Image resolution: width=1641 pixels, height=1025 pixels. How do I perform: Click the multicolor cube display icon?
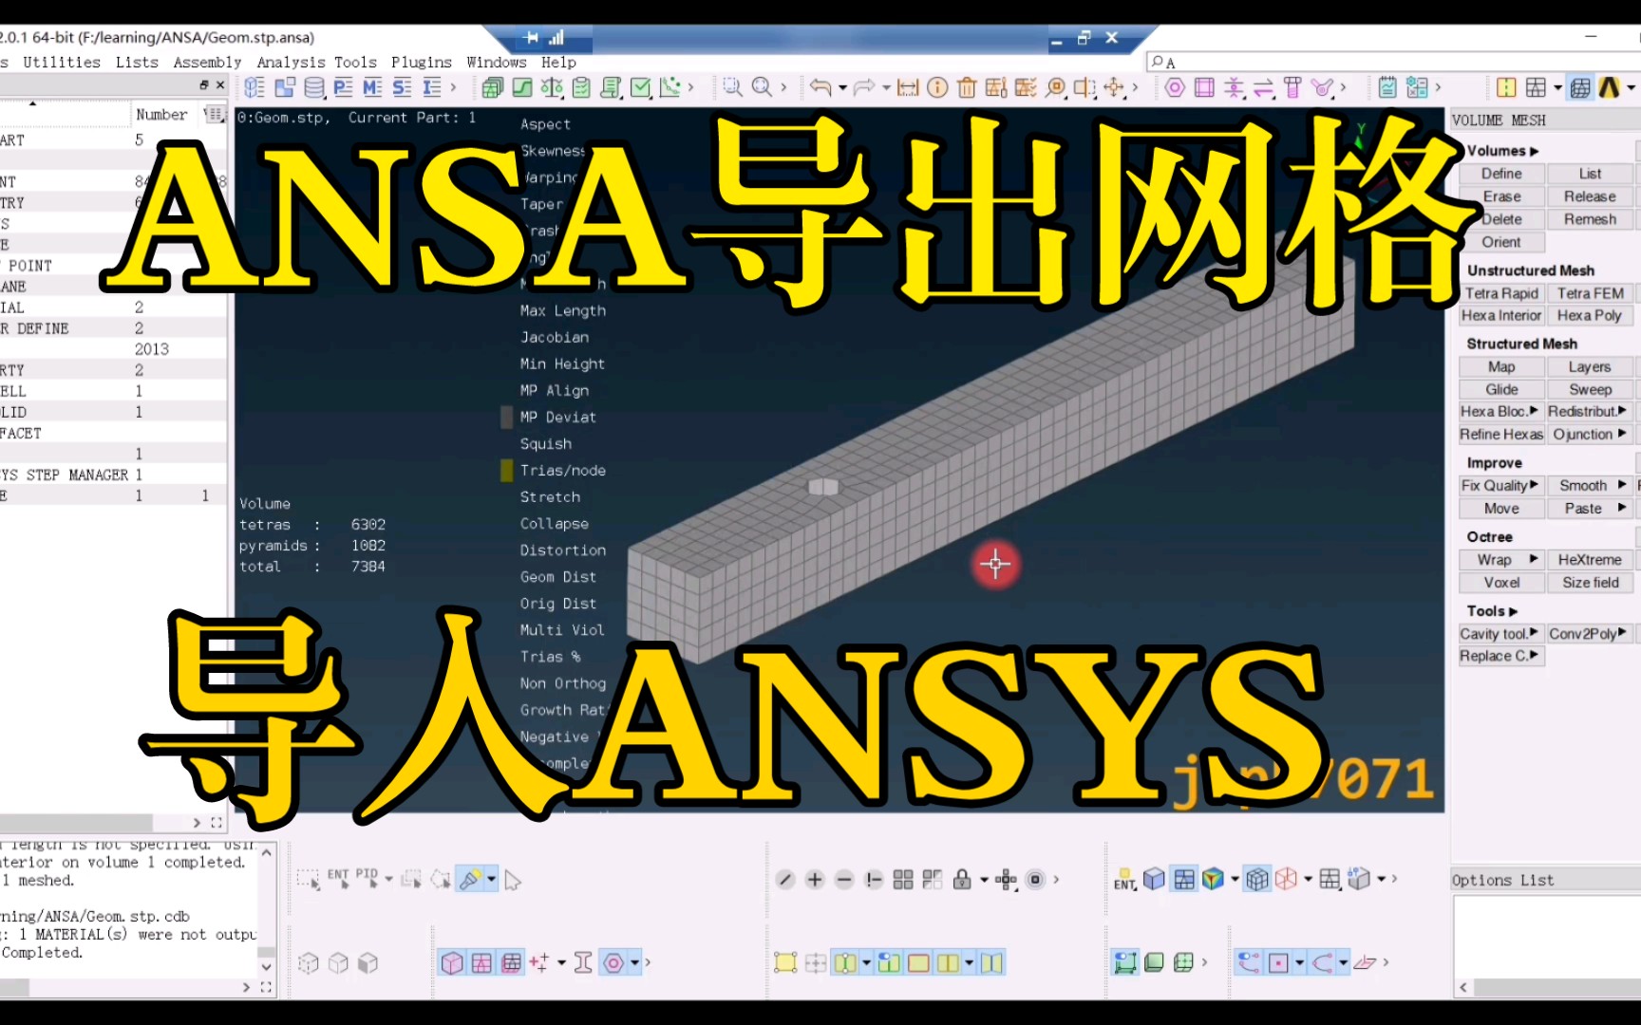[x=1213, y=880]
